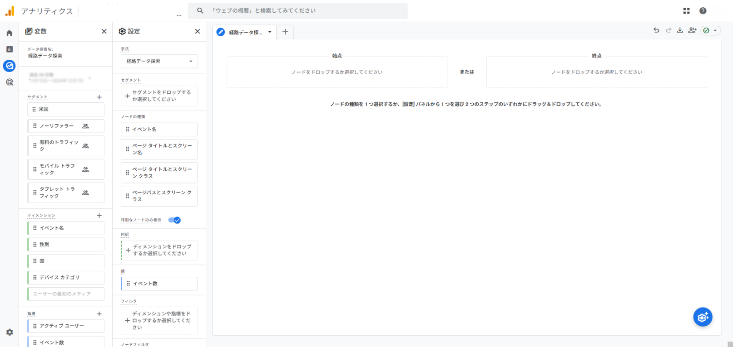The height and width of the screenshot is (347, 733).
Task: Select the ユーザーの最初のメディア dimension
Action: click(66, 294)
